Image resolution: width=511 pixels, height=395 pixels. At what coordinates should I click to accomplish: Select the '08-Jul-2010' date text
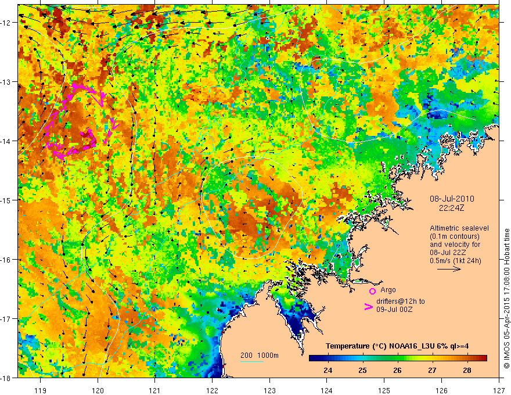(x=452, y=199)
